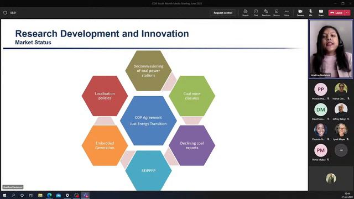The image size is (354, 199).
Task: Open File Explorer from the taskbar
Action: click(40, 195)
